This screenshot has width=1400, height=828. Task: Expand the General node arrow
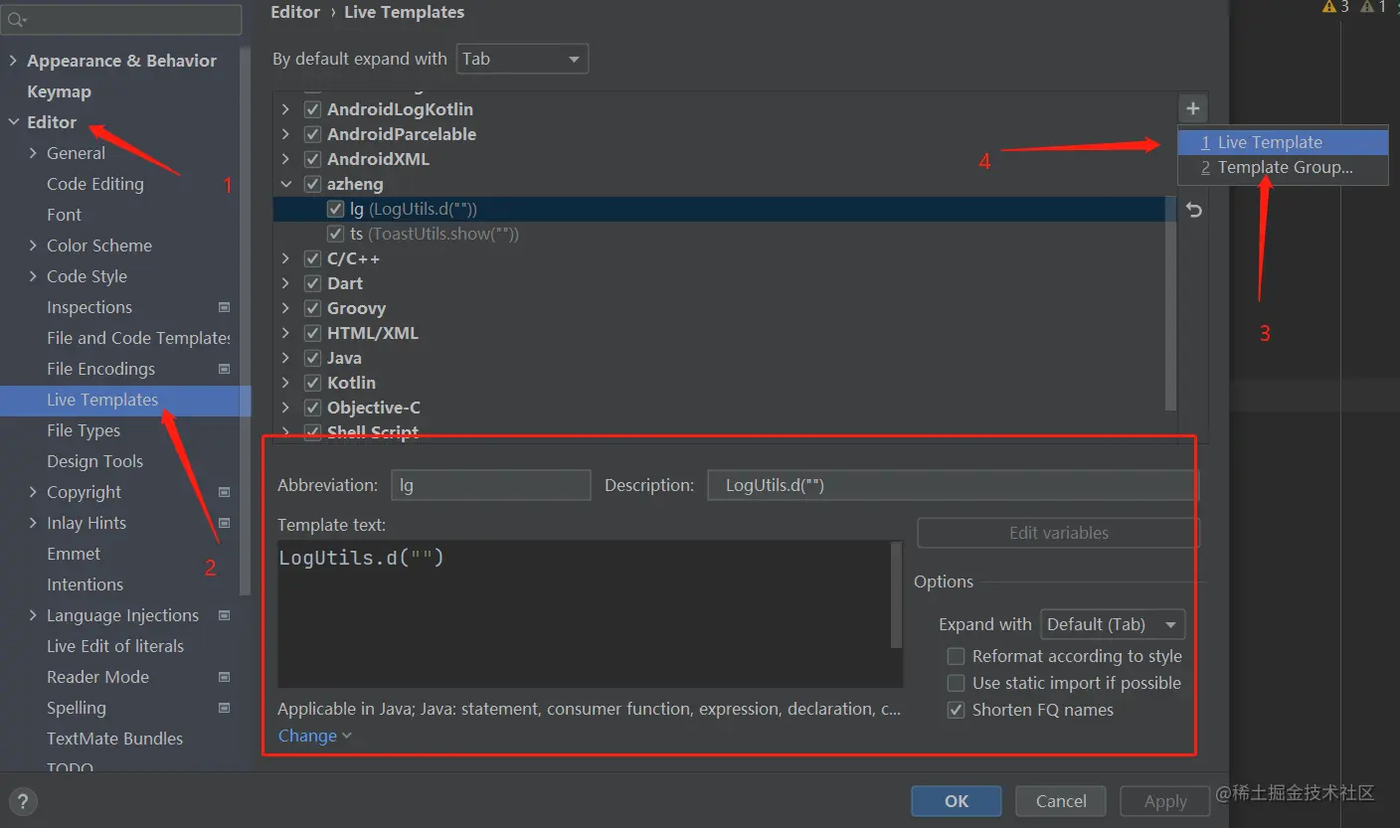click(x=33, y=153)
